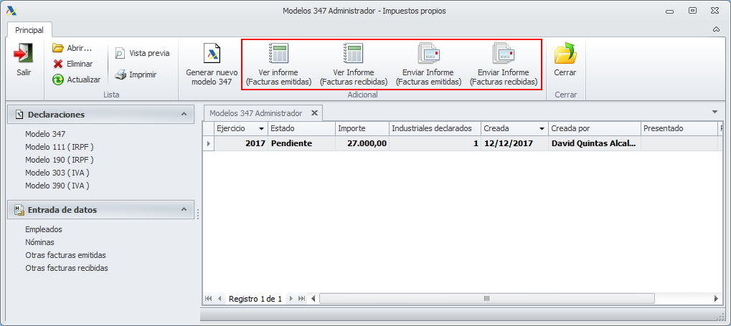Screen dimensions: 731x326
Task: Click the Declaraciones panel header icon
Action: point(19,114)
